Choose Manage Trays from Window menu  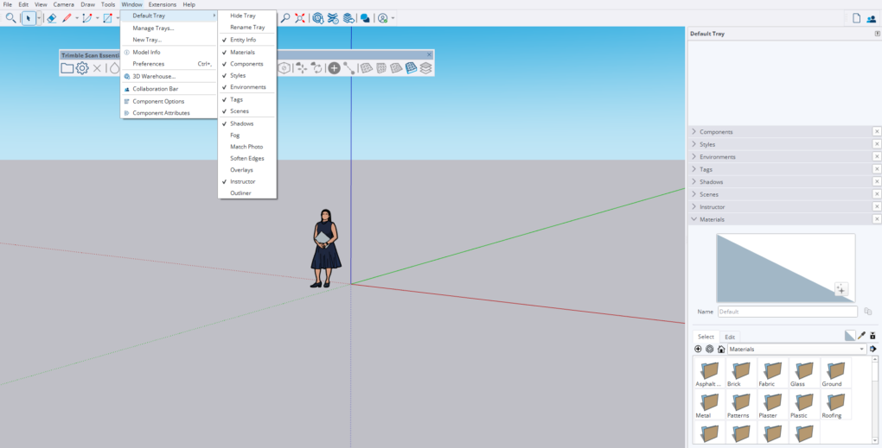[169, 28]
